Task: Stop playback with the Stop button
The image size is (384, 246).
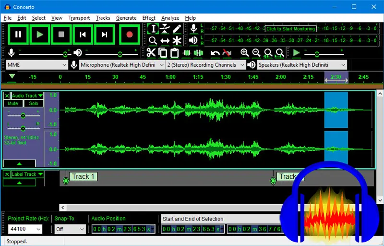Action: 61,34
